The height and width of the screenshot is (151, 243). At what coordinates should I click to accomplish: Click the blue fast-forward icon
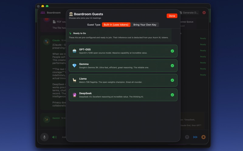point(195,137)
